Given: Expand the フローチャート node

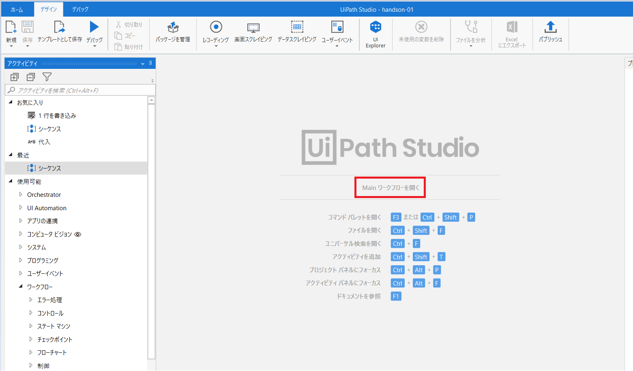Looking at the screenshot, I should 31,352.
